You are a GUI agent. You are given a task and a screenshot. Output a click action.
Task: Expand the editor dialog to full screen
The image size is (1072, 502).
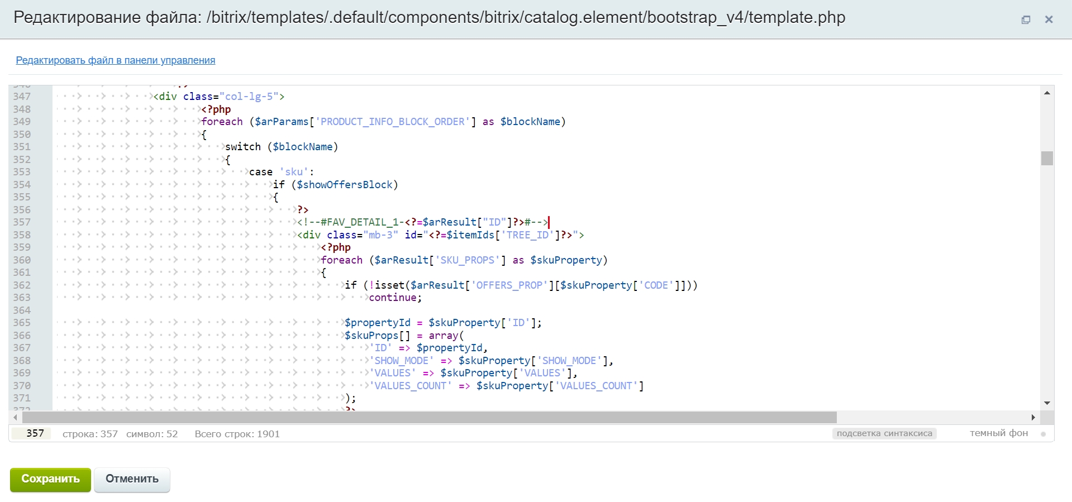(1026, 20)
